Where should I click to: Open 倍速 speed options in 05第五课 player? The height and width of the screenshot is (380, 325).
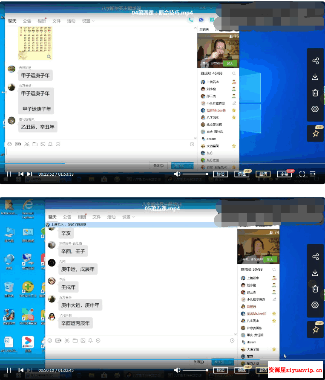click(242, 370)
